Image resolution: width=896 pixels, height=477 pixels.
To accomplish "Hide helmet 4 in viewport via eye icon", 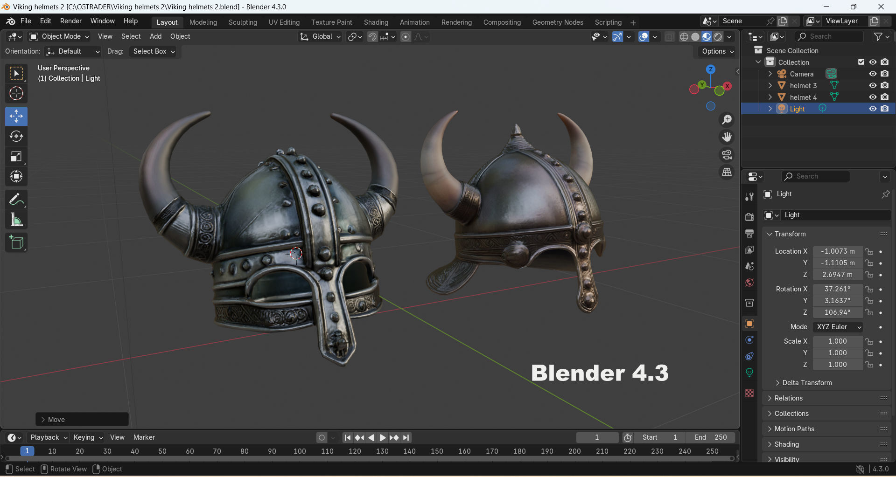I will pos(873,97).
